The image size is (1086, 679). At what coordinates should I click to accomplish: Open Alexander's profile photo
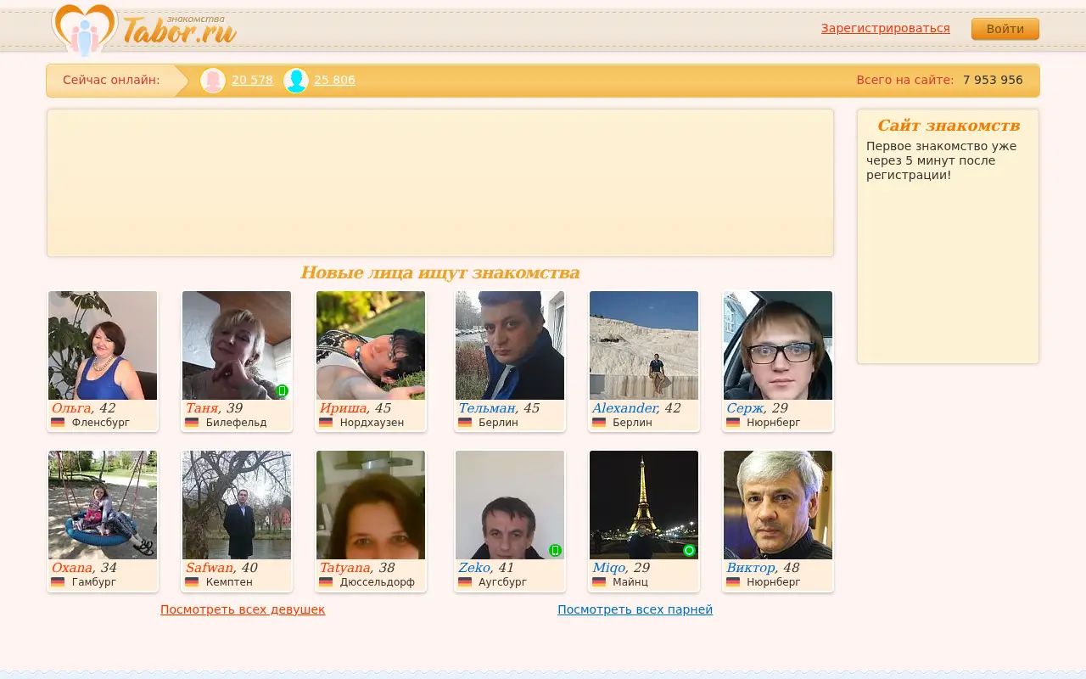(x=644, y=345)
